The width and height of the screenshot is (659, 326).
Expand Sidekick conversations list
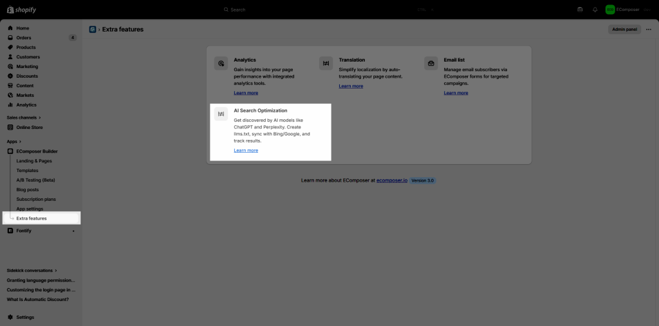[32, 271]
